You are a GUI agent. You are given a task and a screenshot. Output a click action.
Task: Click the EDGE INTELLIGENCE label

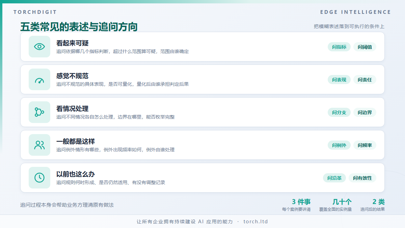pyautogui.click(x=356, y=12)
